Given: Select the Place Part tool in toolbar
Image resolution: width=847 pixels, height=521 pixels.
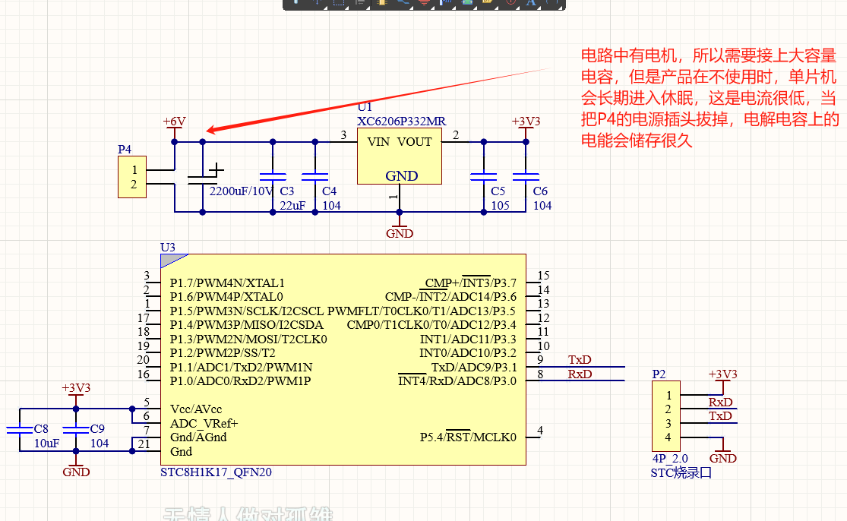Looking at the screenshot, I should tap(382, 3).
